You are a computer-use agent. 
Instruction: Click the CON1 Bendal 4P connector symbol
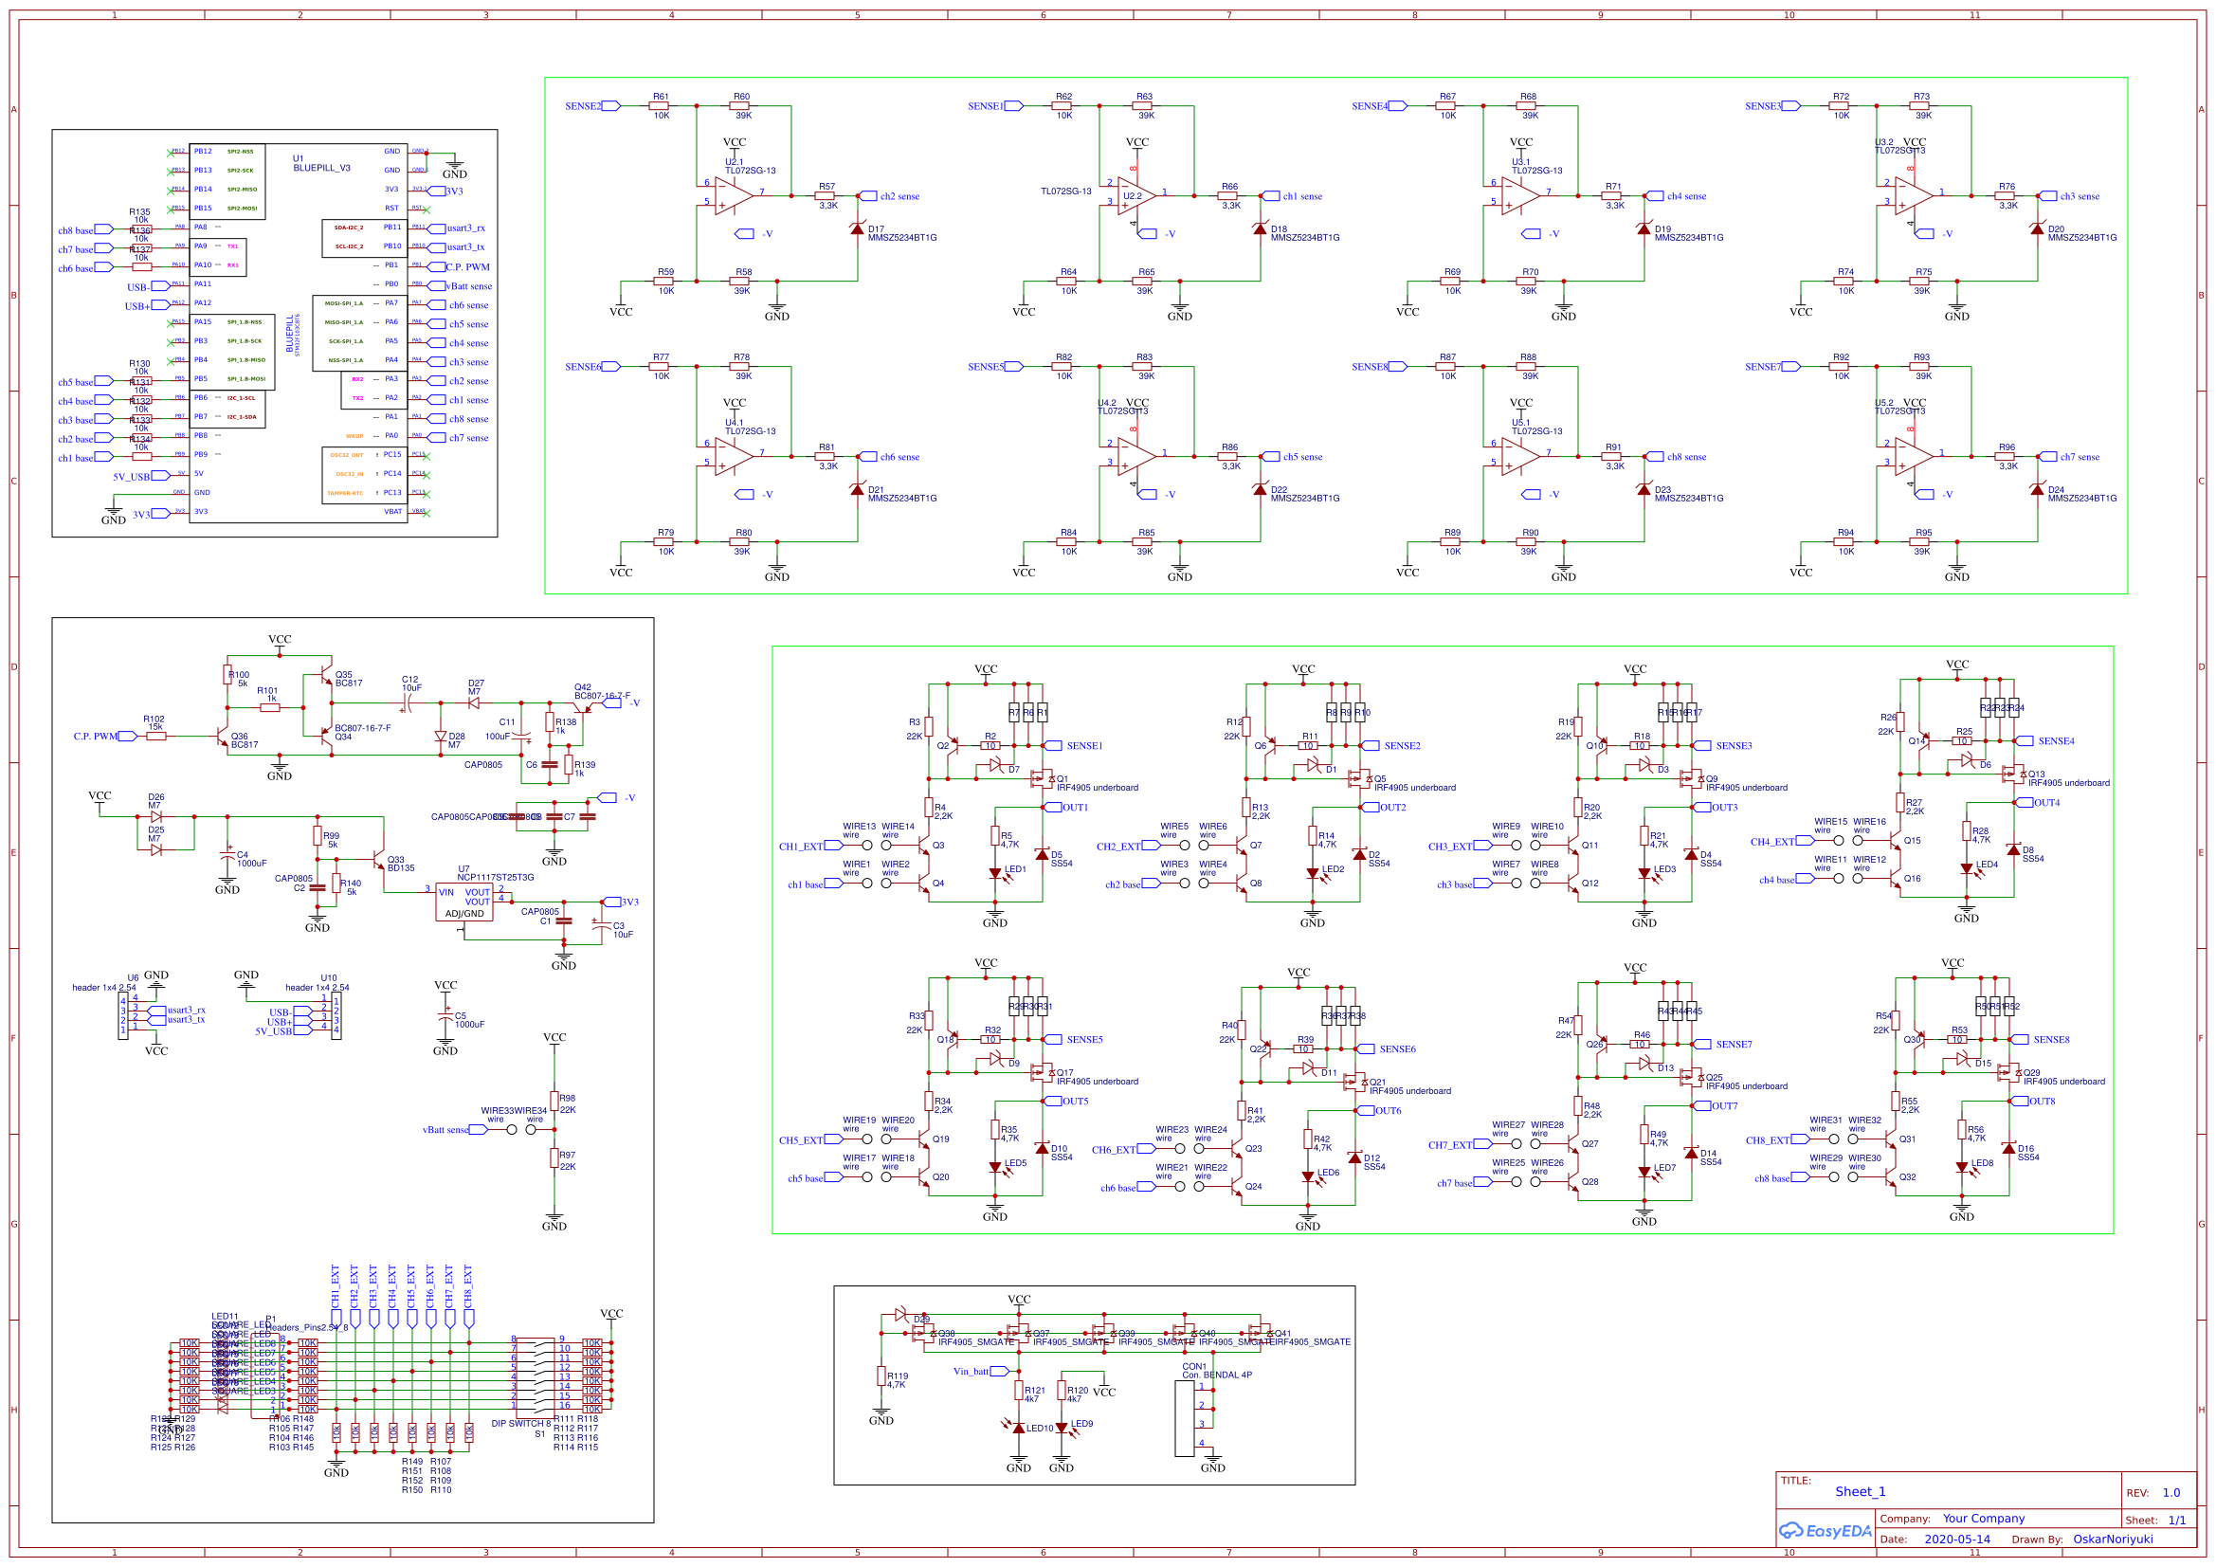tap(1184, 1417)
